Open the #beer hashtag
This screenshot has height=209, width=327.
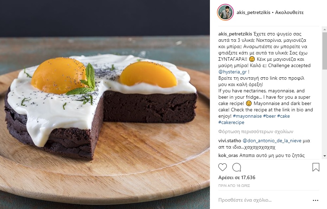(269, 116)
